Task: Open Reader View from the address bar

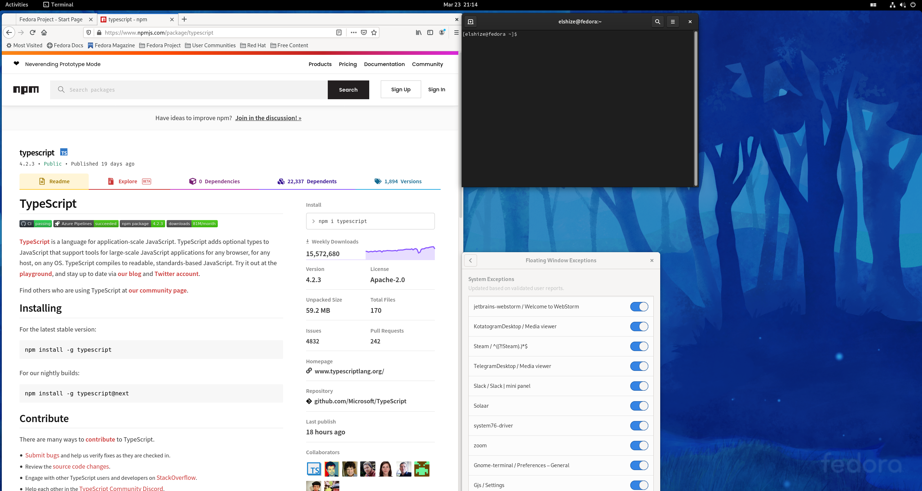Action: pyautogui.click(x=339, y=32)
